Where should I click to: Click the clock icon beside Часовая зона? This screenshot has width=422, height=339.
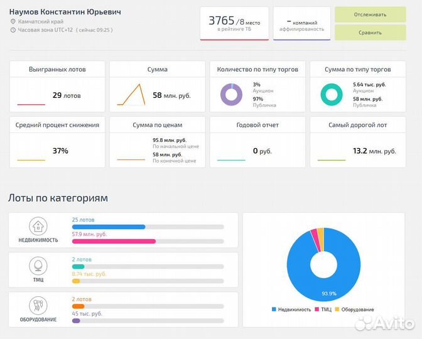[13, 30]
